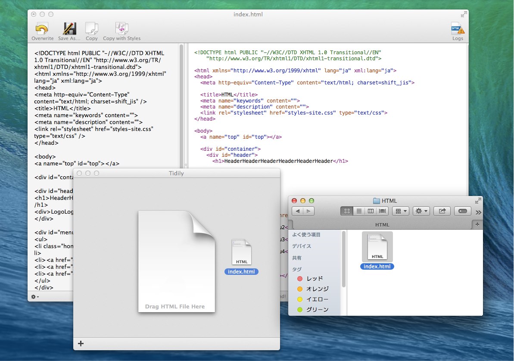Switch Finder to column view

click(371, 211)
